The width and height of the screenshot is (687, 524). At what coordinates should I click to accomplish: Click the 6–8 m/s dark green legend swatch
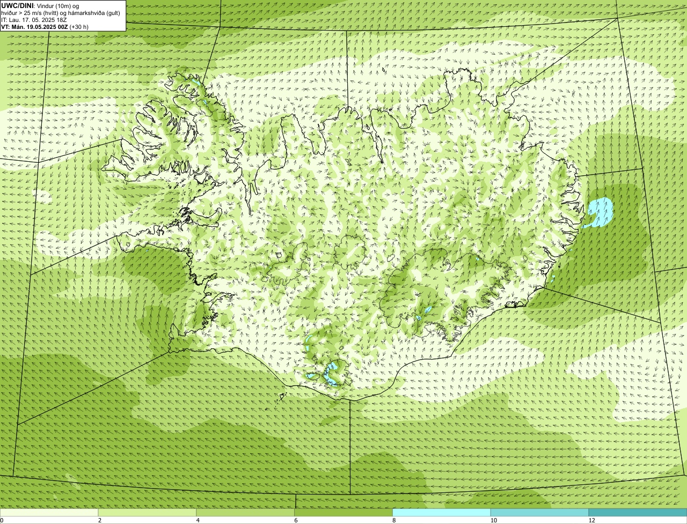coord(343,513)
